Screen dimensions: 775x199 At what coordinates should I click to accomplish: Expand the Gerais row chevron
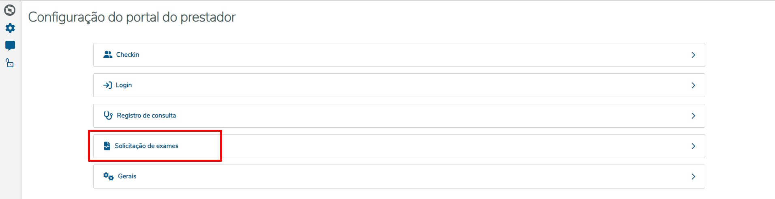click(x=693, y=176)
